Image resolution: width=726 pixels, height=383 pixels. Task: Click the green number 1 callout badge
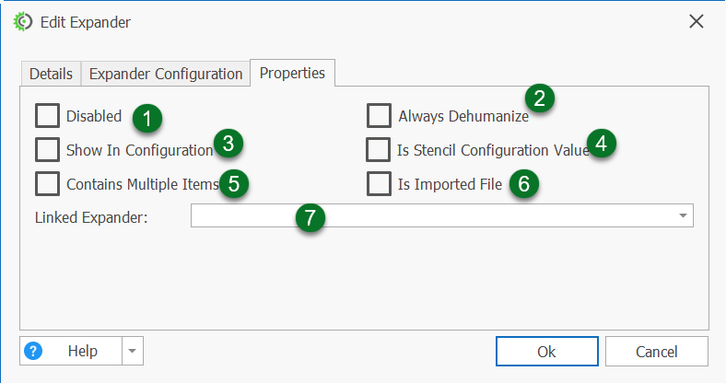pyautogui.click(x=146, y=117)
